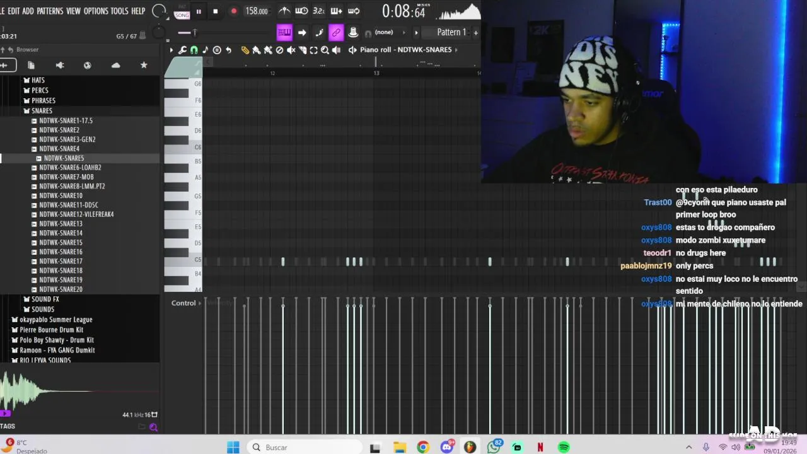Pause playback with the pause button
The height and width of the screenshot is (454, 807).
coord(199,11)
